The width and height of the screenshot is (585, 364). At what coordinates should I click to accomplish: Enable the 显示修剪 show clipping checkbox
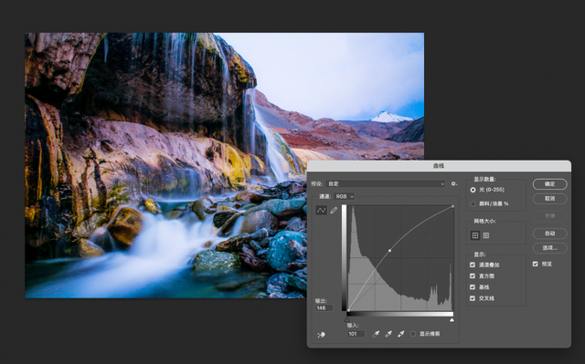(413, 334)
